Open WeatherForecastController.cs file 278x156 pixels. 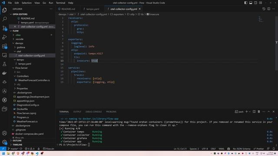[34, 80]
